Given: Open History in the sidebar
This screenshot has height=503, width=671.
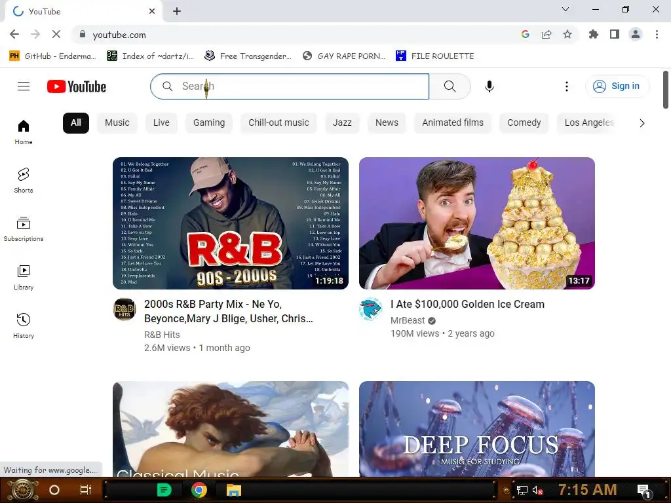Looking at the screenshot, I should (24, 326).
